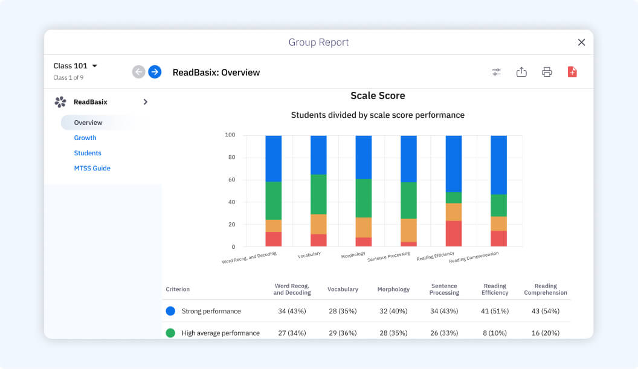Click the 'ReadBasix: Overview' heading
Image resolution: width=638 pixels, height=369 pixels.
coord(216,72)
